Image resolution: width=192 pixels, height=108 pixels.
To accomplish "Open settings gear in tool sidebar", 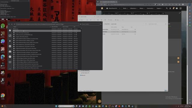I will click(10, 46).
